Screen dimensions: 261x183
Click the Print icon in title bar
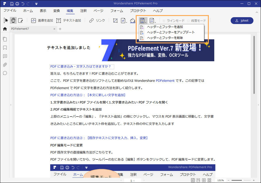pos(17,3)
